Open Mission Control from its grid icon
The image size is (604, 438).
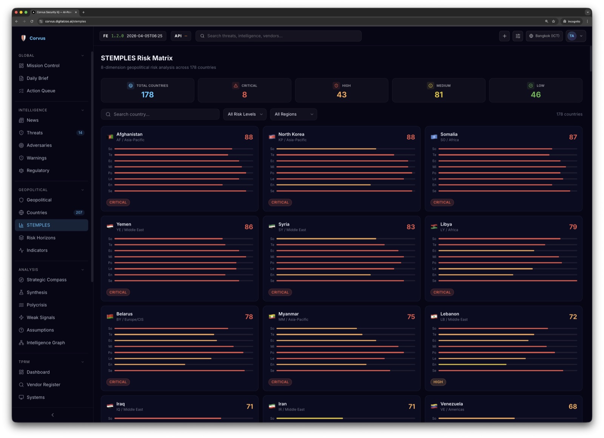coord(21,66)
